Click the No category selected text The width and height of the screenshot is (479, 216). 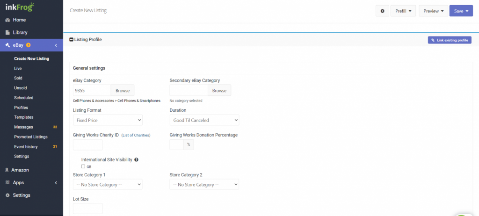(x=186, y=101)
